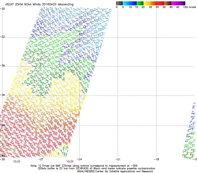Image resolution: width=197 pixels, height=173 pixels.
Task: Click the '-36' latitude axis label
Action: coord(2,95)
